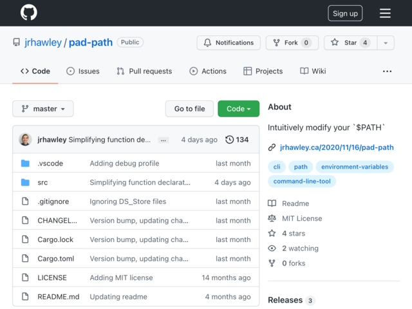This screenshot has width=412, height=309.
Task: Open the pad-path repository link
Action: (x=91, y=42)
